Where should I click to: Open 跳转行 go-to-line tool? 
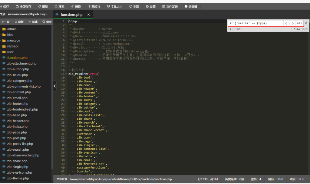pos(94,7)
